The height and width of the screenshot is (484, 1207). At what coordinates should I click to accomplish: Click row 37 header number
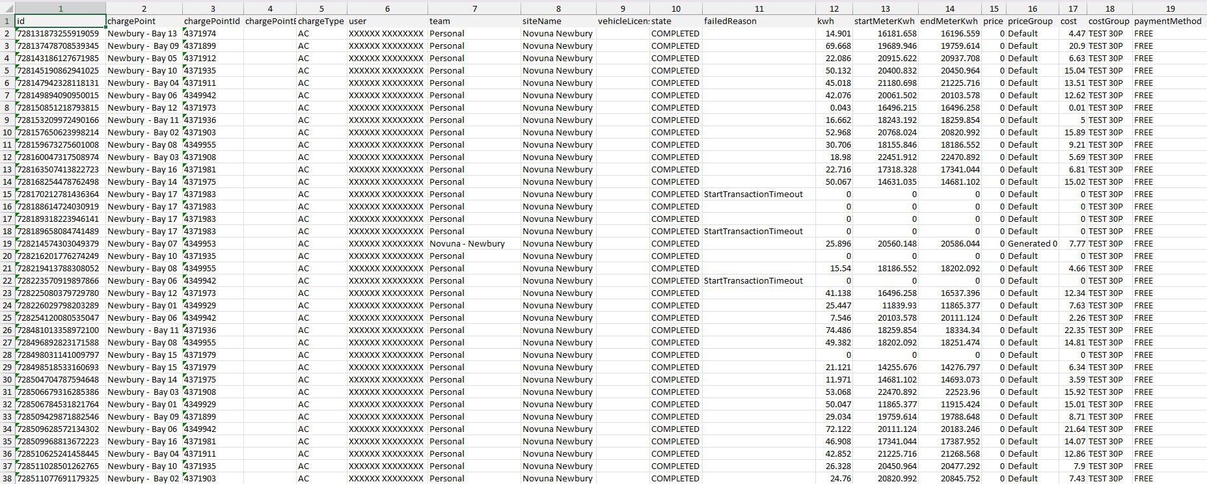7,466
